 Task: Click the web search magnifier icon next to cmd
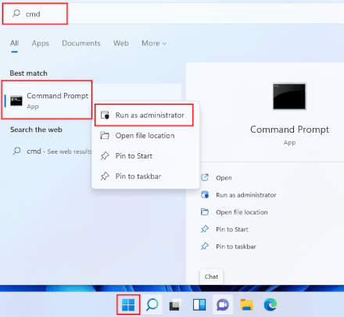point(17,151)
